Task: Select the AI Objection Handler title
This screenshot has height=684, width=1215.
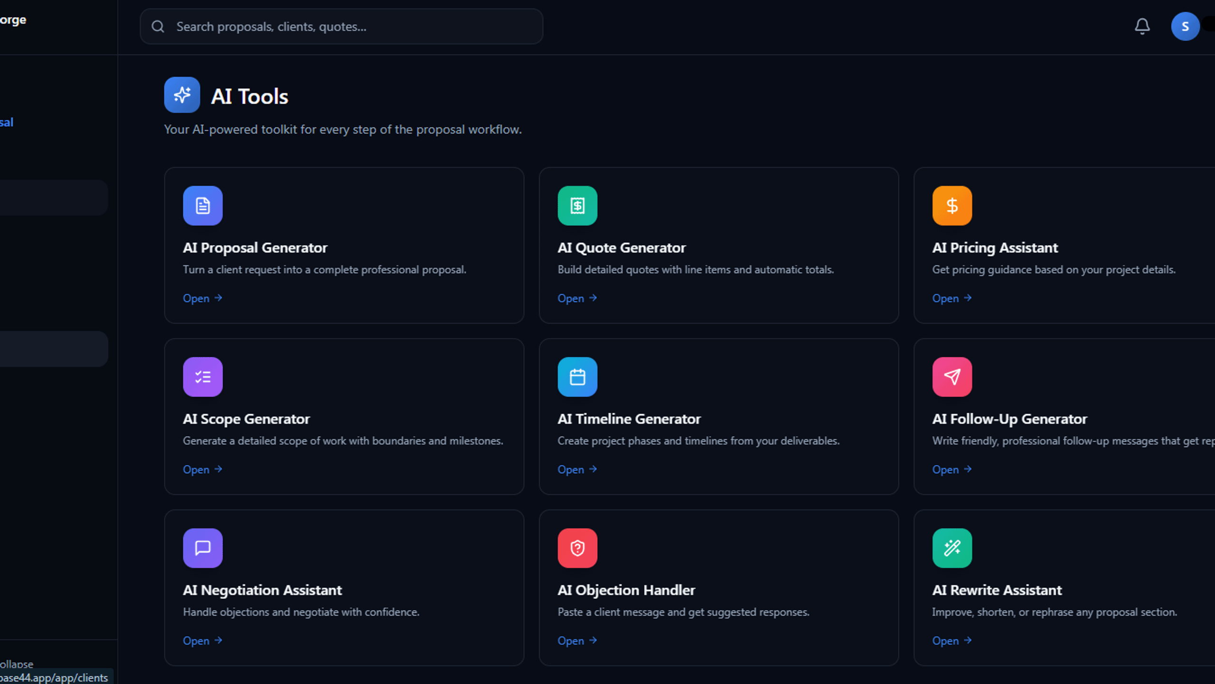Action: pos(626,590)
